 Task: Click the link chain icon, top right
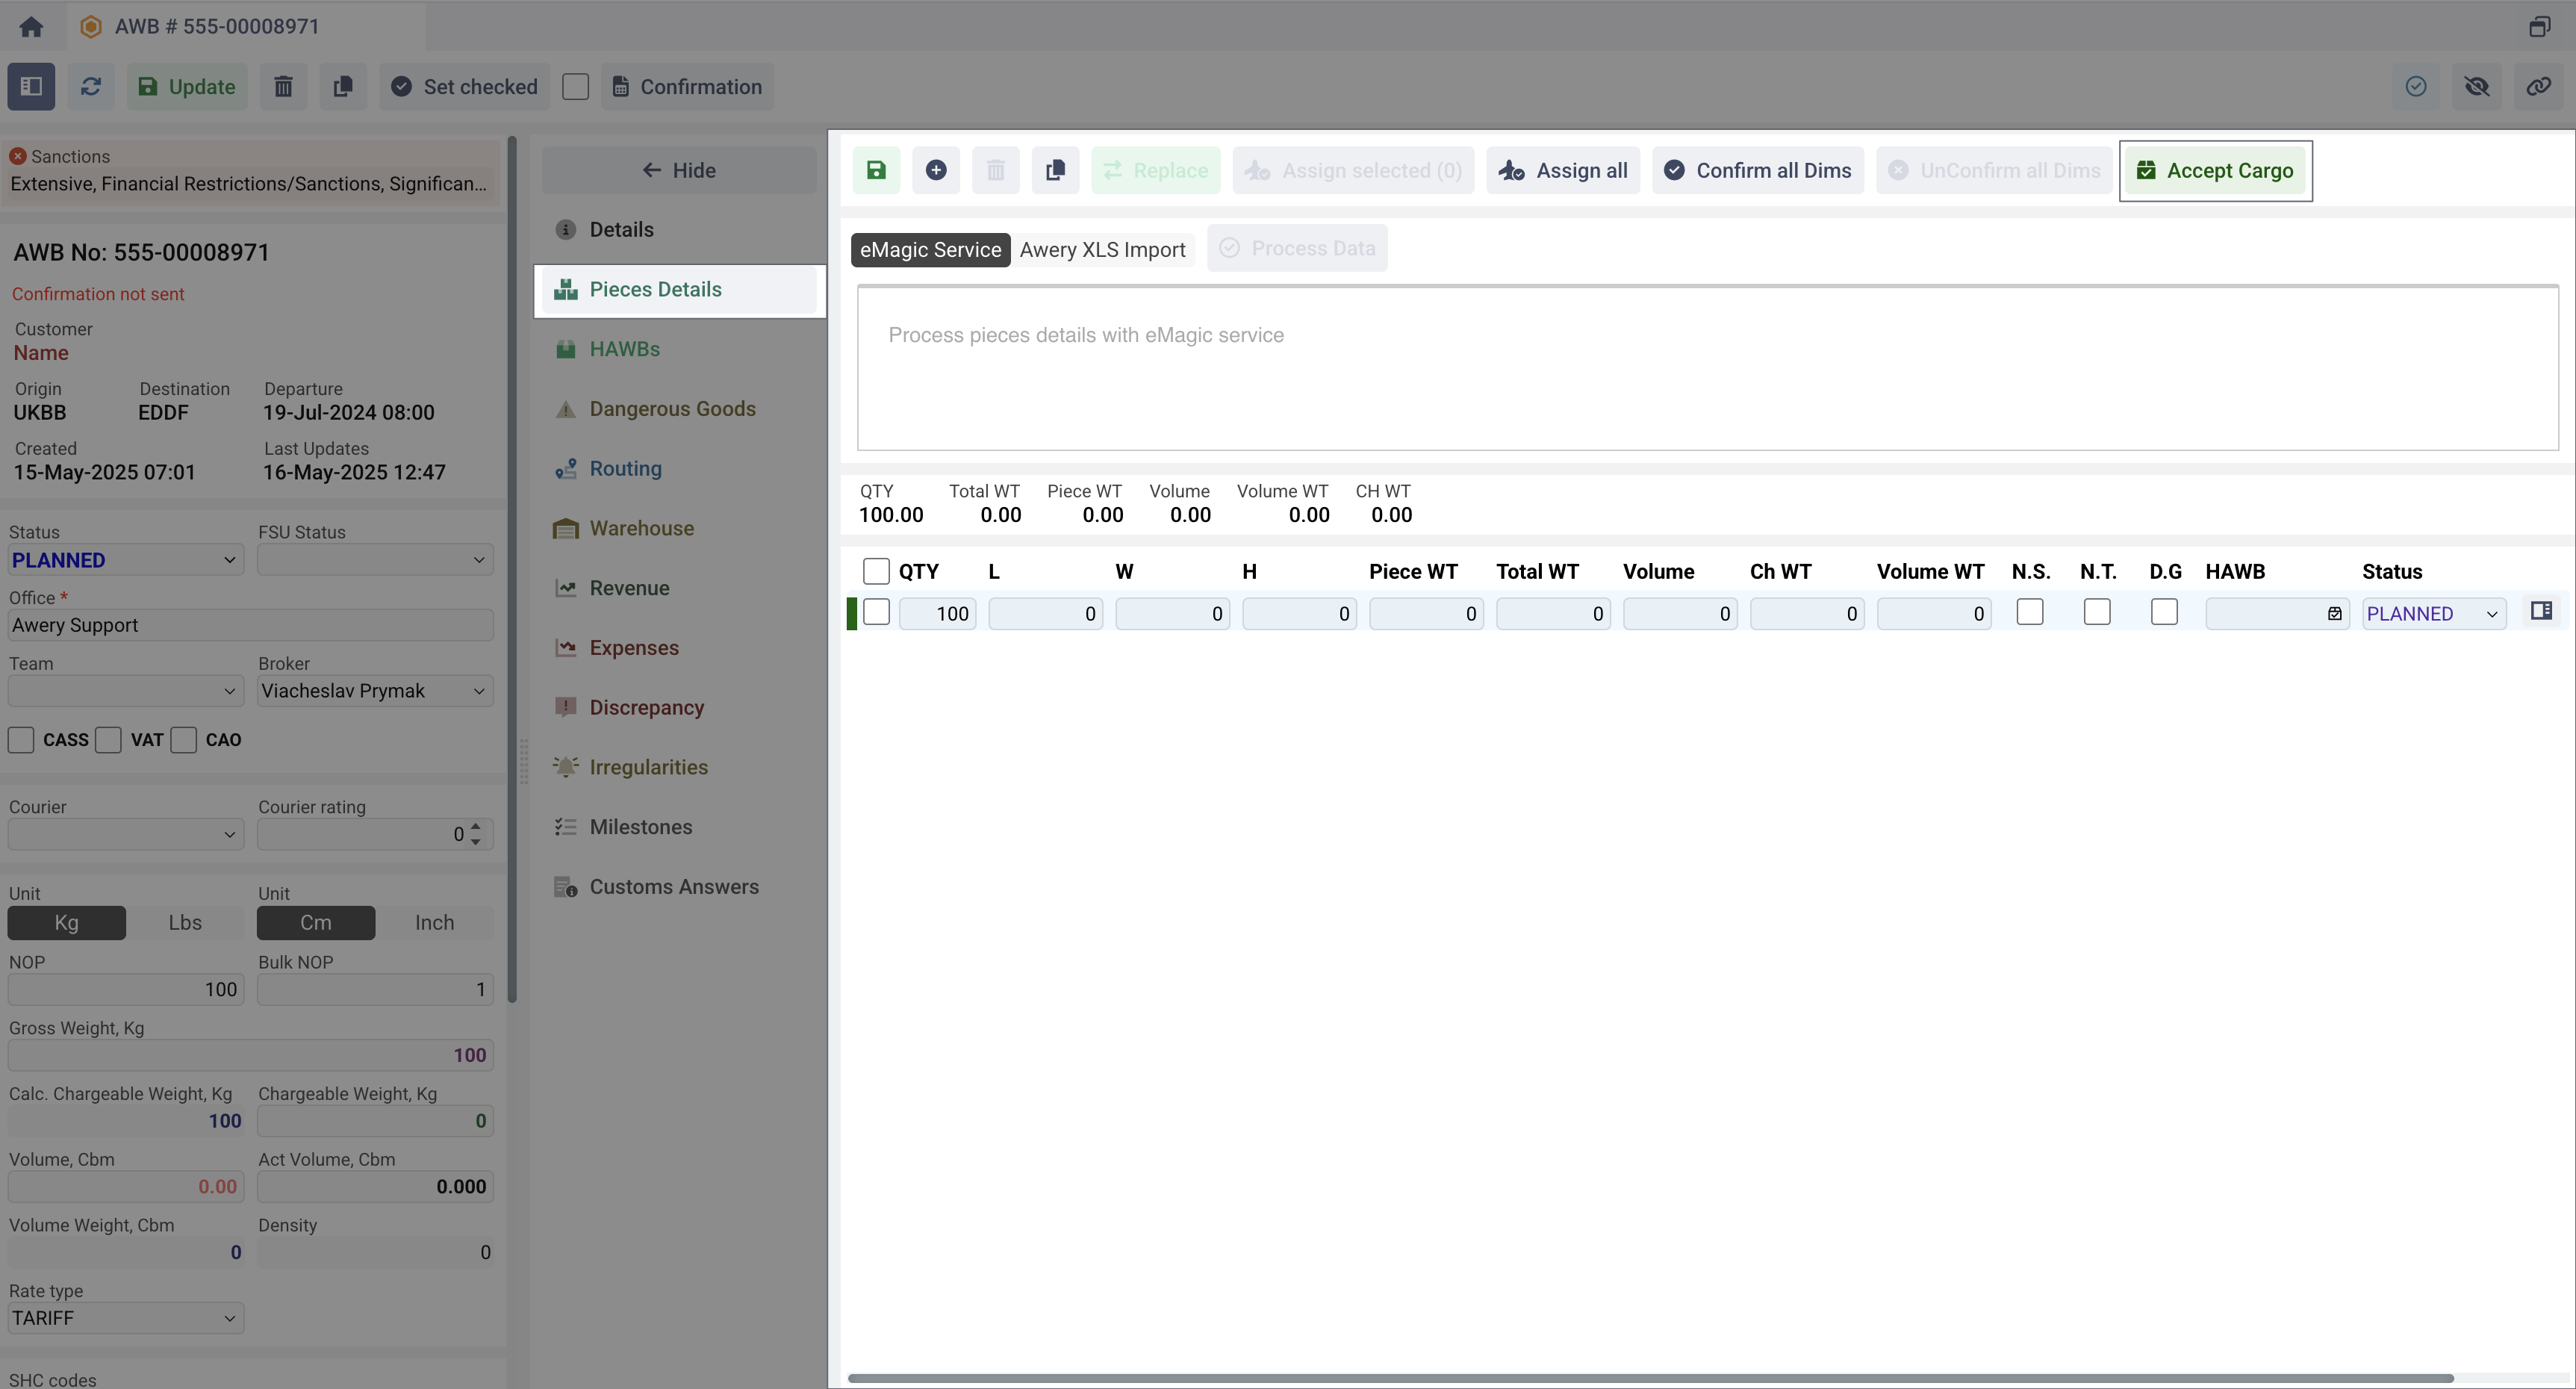[2538, 87]
